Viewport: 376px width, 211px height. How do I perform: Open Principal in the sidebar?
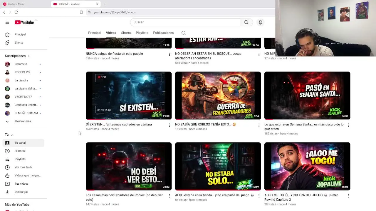23,35
